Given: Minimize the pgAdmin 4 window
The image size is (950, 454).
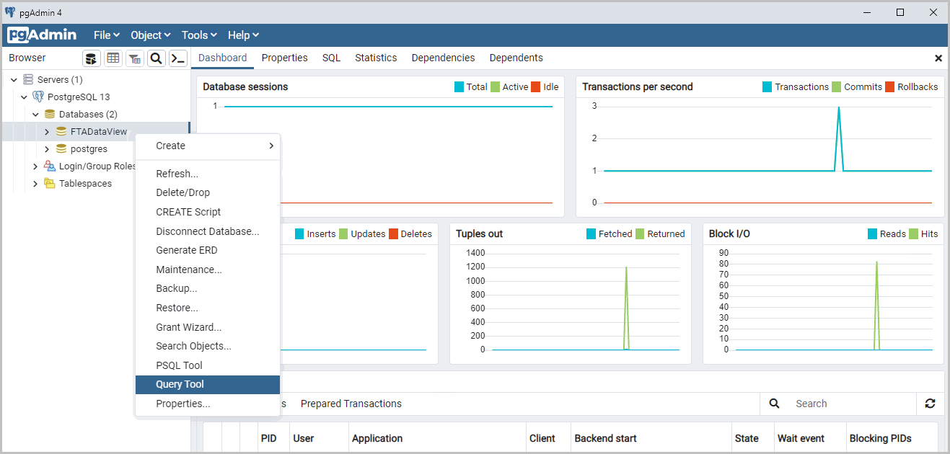Looking at the screenshot, I should point(868,12).
